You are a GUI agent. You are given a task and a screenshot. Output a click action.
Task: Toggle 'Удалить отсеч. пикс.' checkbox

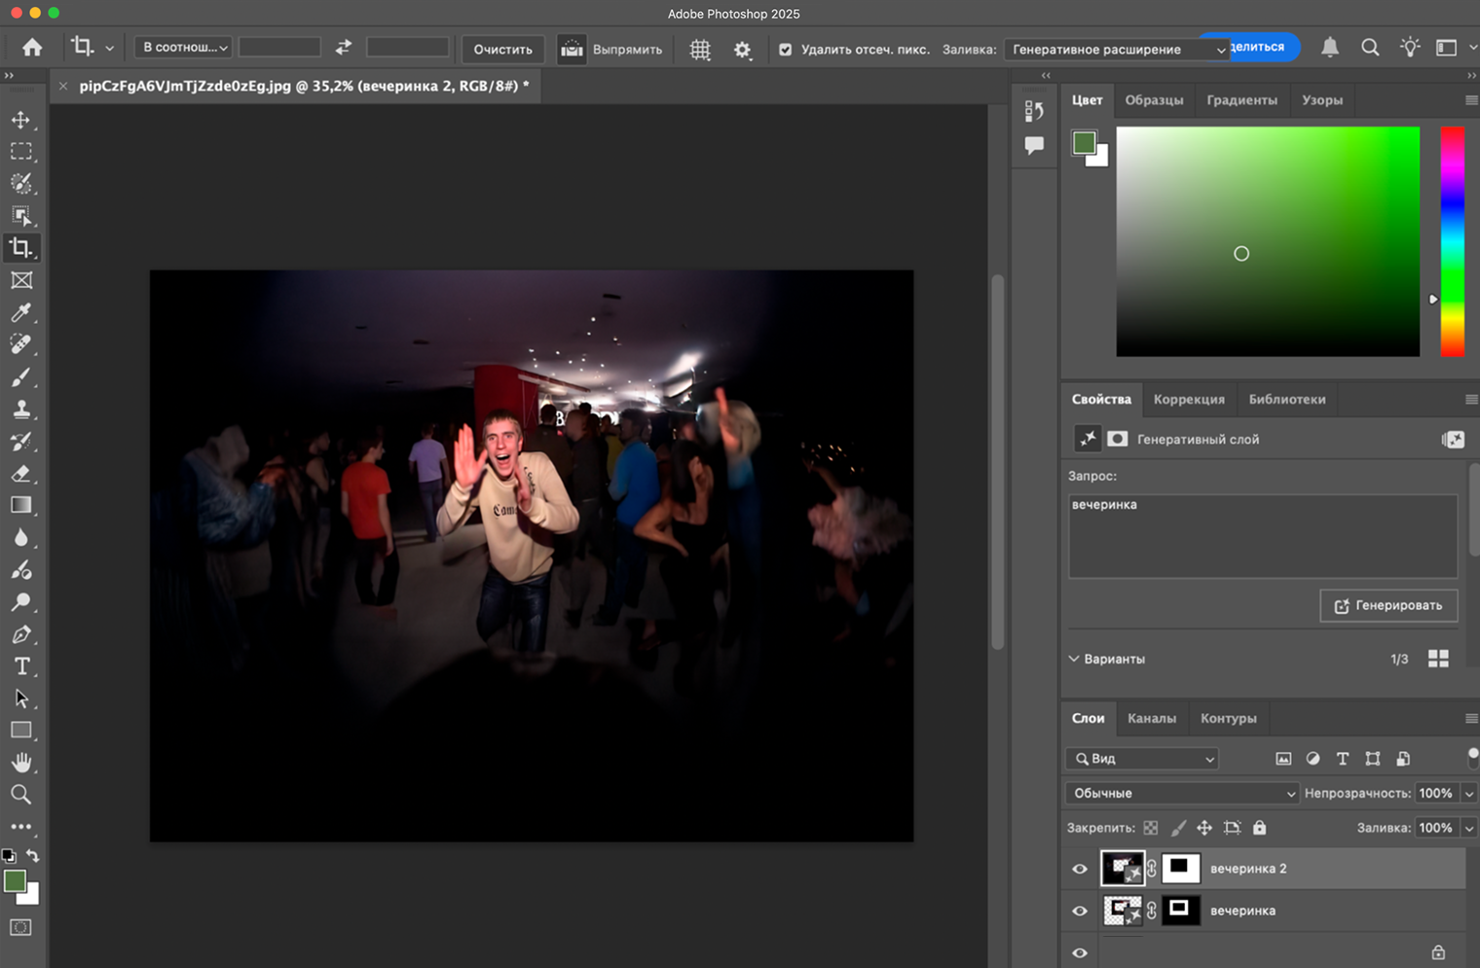786,50
